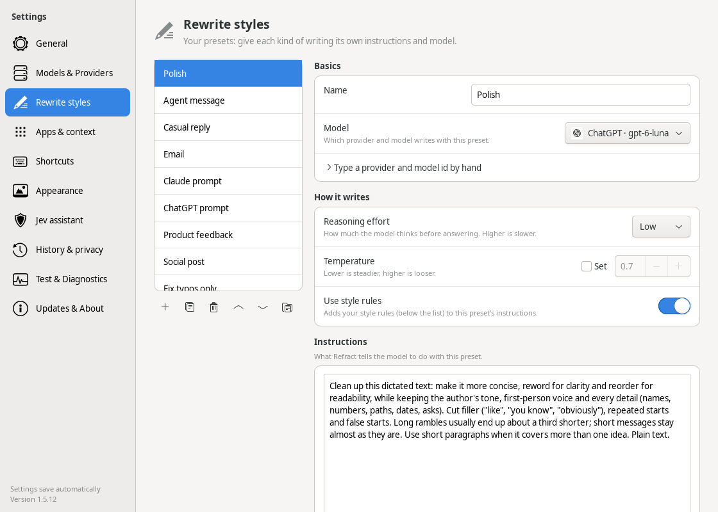
Task: Open Shortcuts settings
Action: [68, 161]
